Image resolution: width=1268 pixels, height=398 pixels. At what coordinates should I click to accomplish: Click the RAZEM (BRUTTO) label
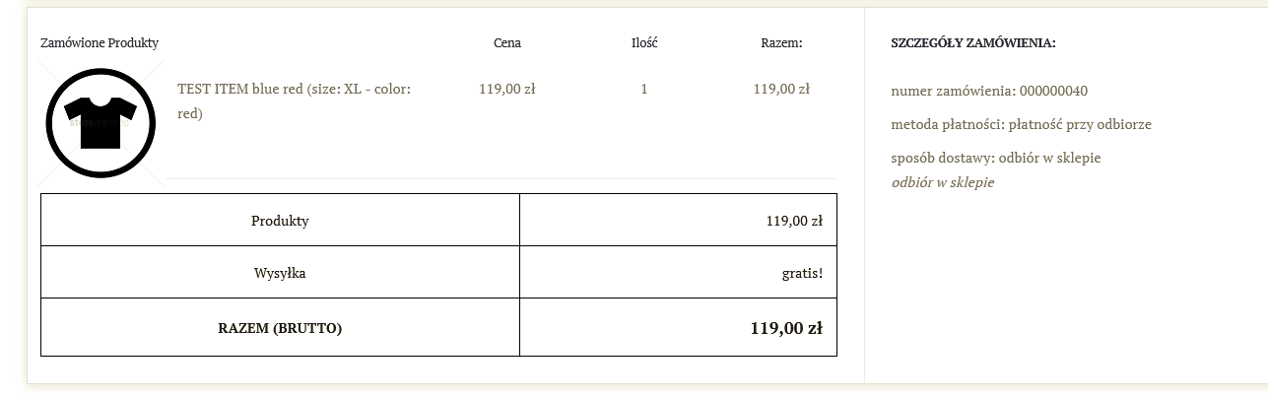click(280, 328)
